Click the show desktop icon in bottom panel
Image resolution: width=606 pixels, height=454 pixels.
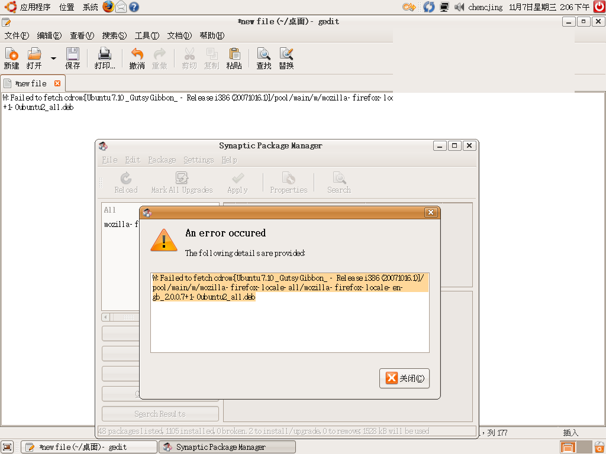(8, 447)
